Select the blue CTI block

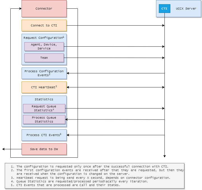tap(164, 8)
